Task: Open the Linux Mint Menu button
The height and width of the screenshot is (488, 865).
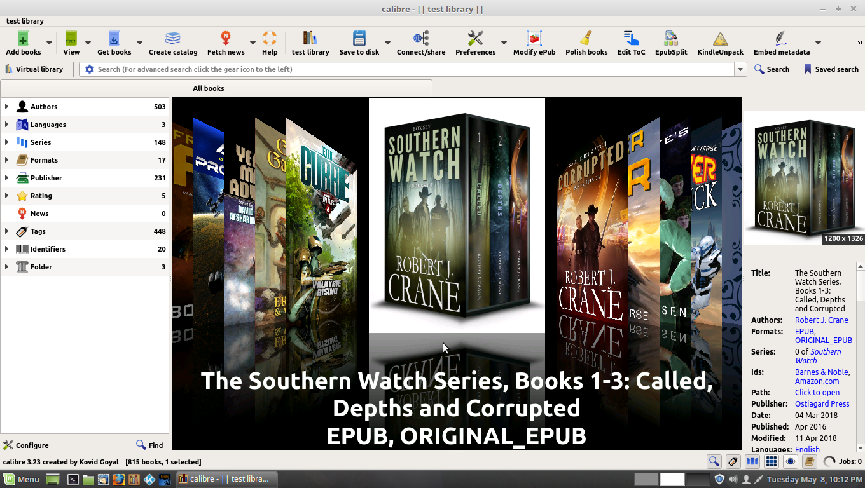Action: 21,479
